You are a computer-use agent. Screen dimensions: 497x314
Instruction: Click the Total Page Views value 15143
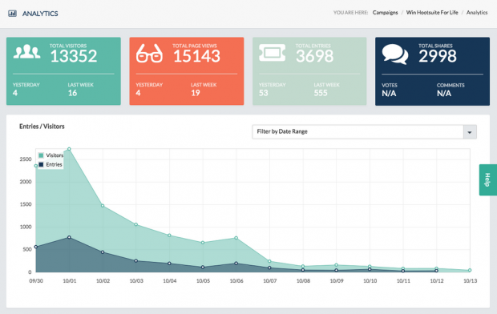[x=196, y=56]
